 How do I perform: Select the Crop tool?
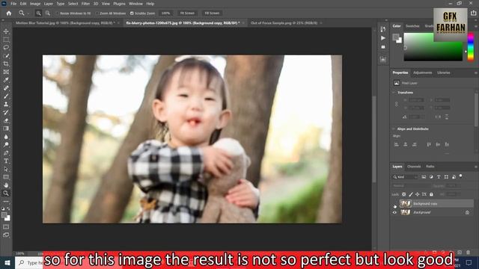click(x=6, y=64)
